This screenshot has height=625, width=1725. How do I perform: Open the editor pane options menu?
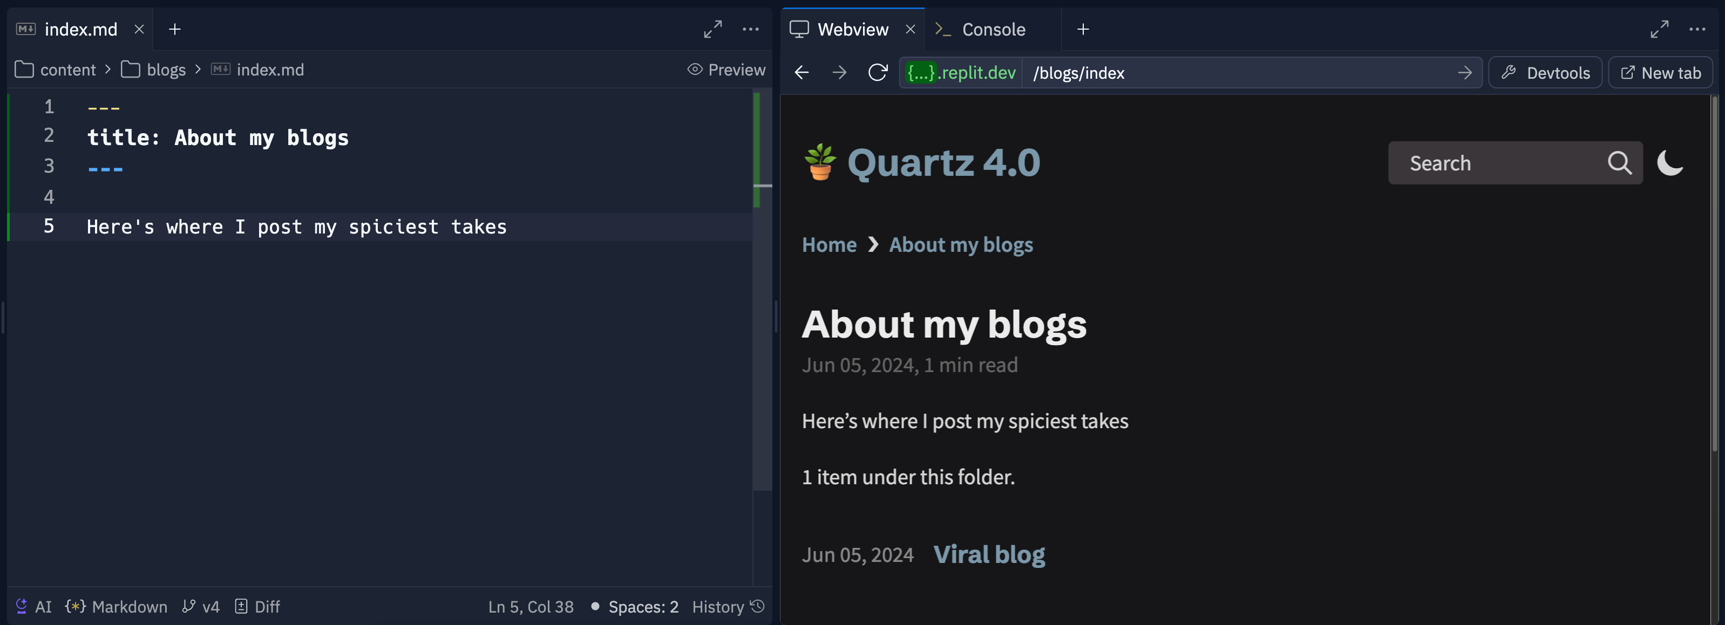[x=751, y=29]
